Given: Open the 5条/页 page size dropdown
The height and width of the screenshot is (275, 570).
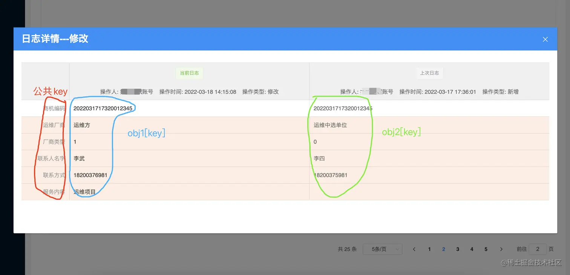Looking at the screenshot, I should [382, 249].
